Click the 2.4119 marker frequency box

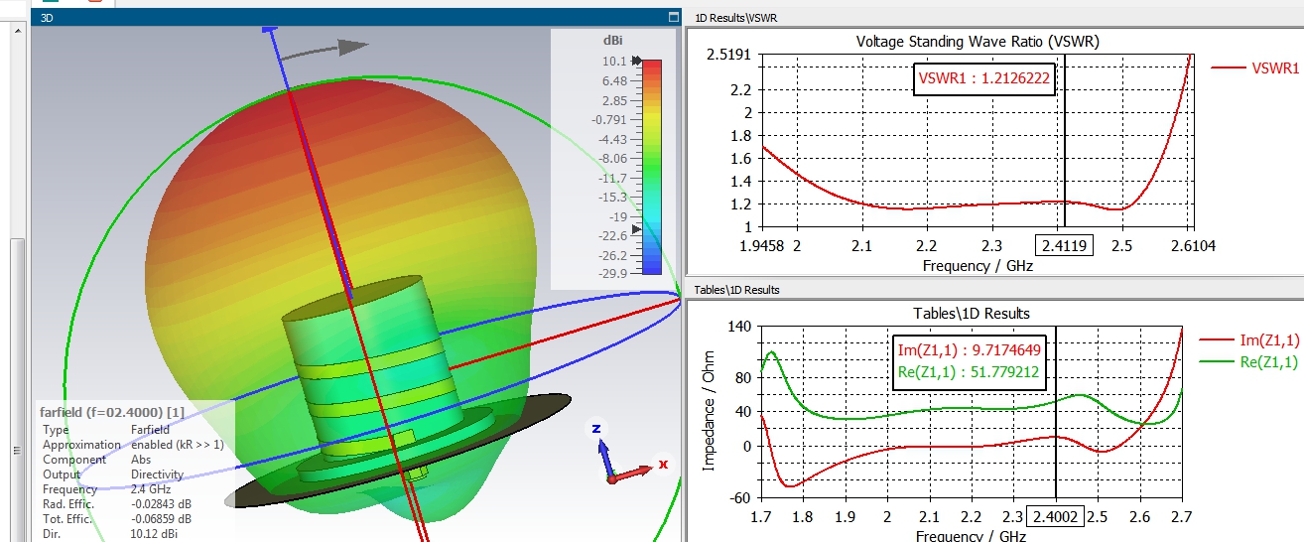1064,246
